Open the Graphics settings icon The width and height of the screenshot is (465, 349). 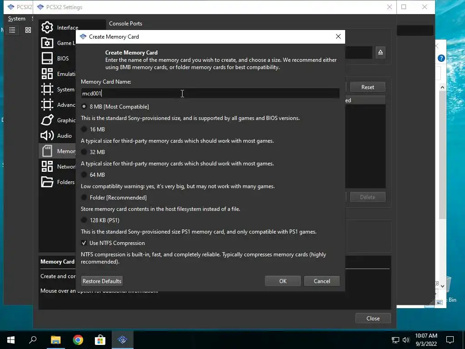(x=47, y=120)
